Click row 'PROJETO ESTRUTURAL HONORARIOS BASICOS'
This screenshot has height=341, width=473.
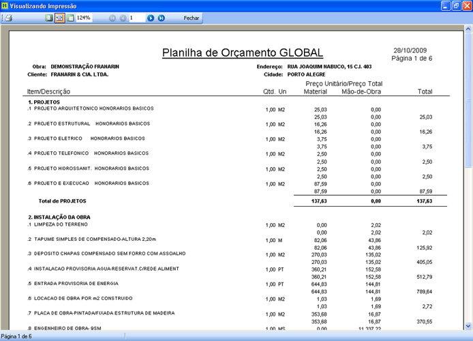(x=92, y=123)
